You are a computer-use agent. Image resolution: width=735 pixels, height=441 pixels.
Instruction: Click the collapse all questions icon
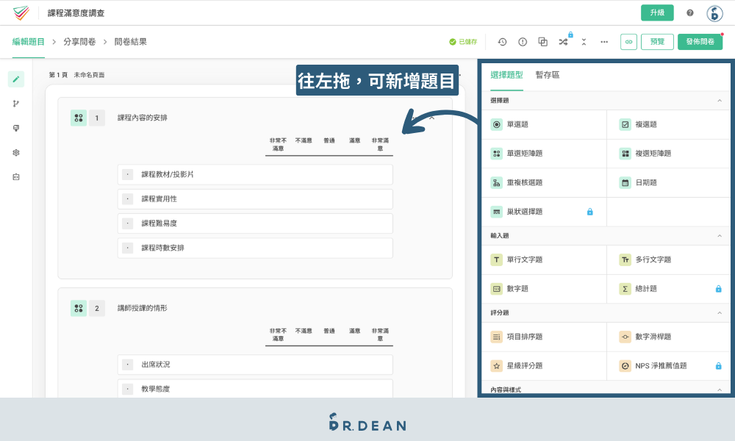pyautogui.click(x=584, y=42)
